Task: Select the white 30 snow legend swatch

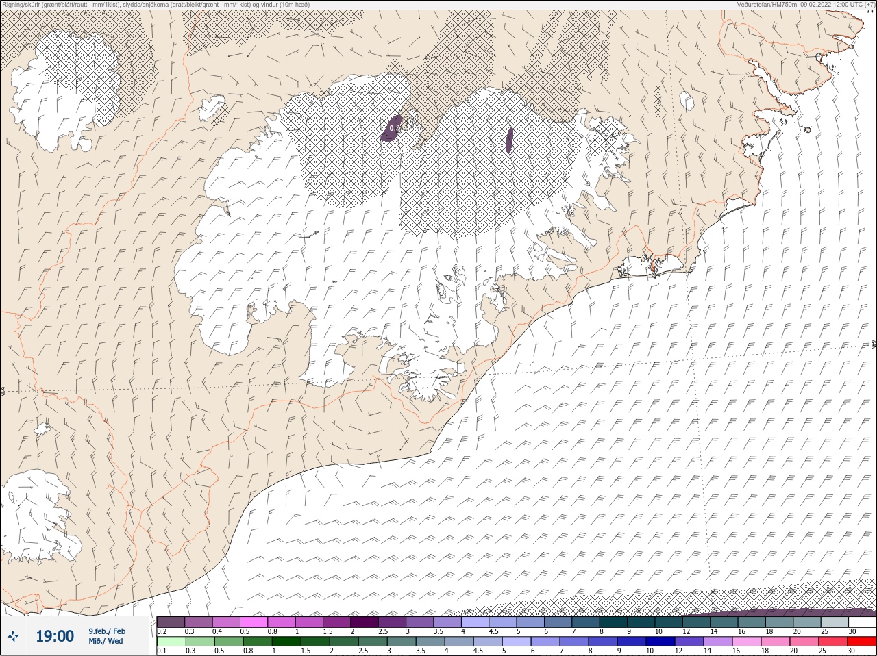Action: tap(862, 622)
